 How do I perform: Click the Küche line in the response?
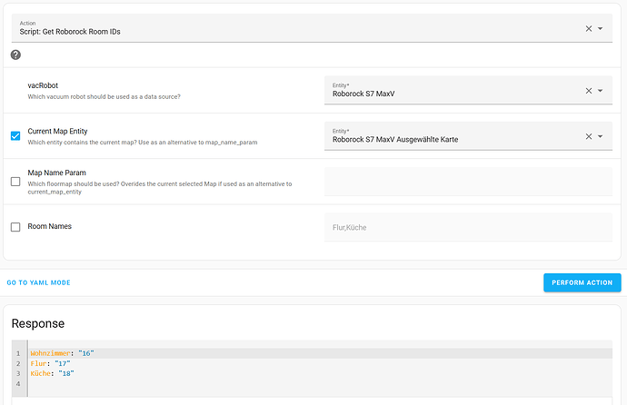pyautogui.click(x=53, y=373)
